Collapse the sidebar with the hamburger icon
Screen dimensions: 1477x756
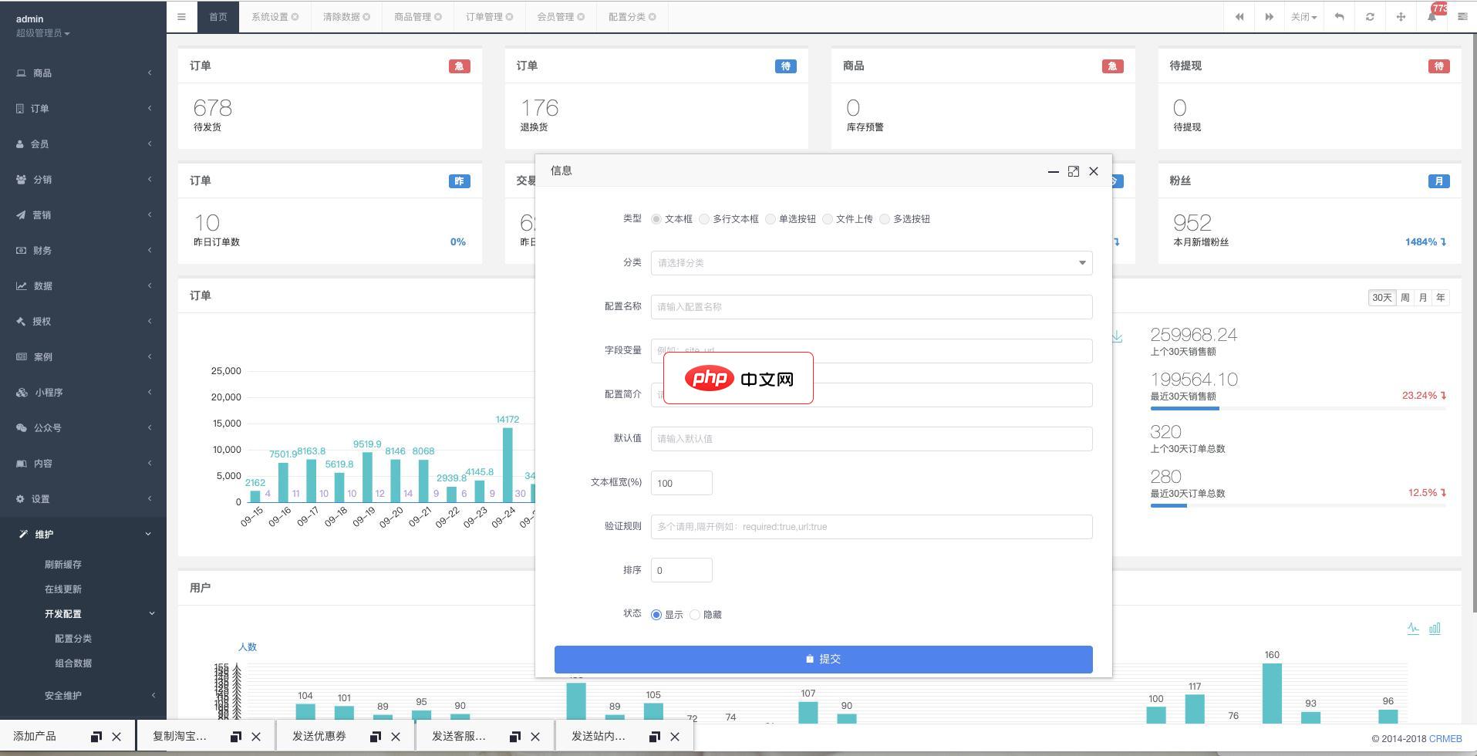point(182,16)
